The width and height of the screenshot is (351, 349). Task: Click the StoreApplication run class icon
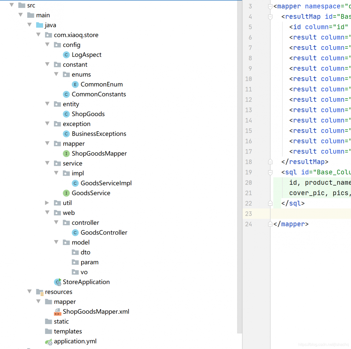(x=58, y=282)
